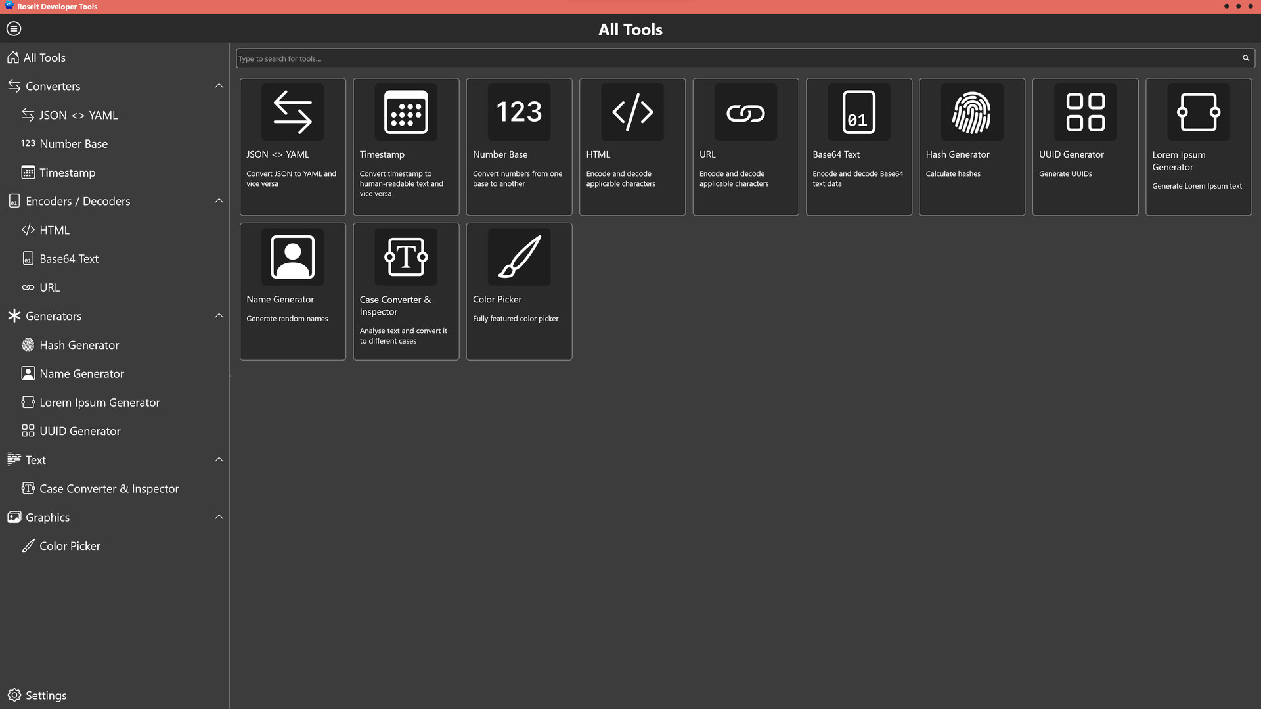1261x709 pixels.
Task: Open Case Converter & Inspector sidebar item
Action: (109, 489)
